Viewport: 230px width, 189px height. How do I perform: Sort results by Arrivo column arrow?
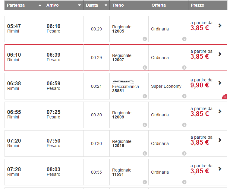[79, 5]
